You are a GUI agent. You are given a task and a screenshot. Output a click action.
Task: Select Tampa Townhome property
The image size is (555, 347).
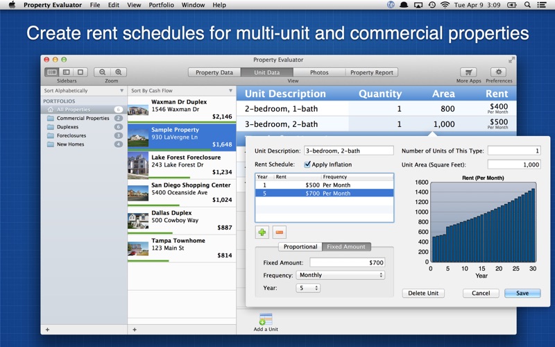click(182, 248)
